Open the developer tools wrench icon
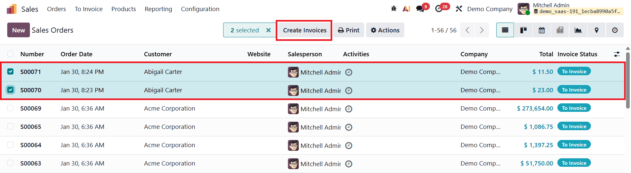The height and width of the screenshot is (173, 631). [459, 9]
